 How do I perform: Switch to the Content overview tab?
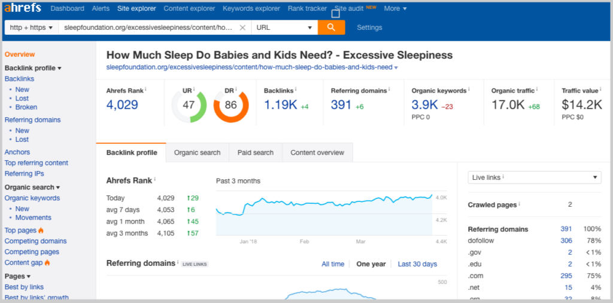[317, 152]
